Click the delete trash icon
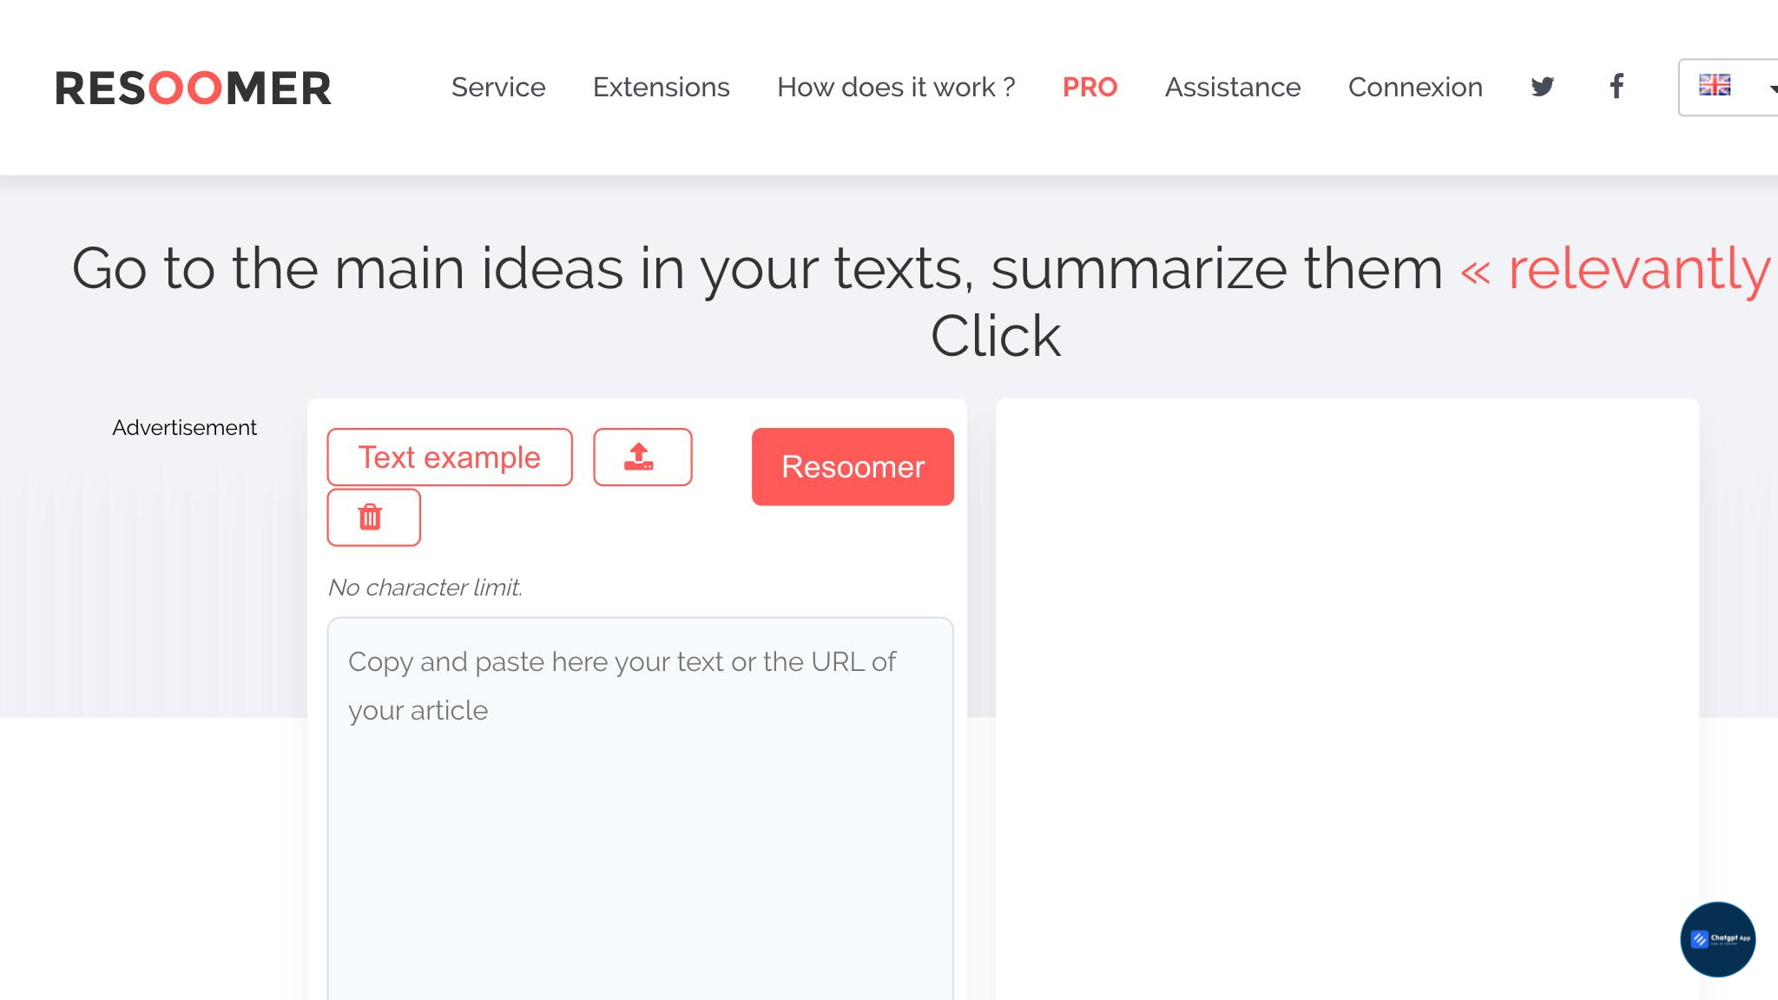Viewport: 1778px width, 1000px height. click(372, 516)
